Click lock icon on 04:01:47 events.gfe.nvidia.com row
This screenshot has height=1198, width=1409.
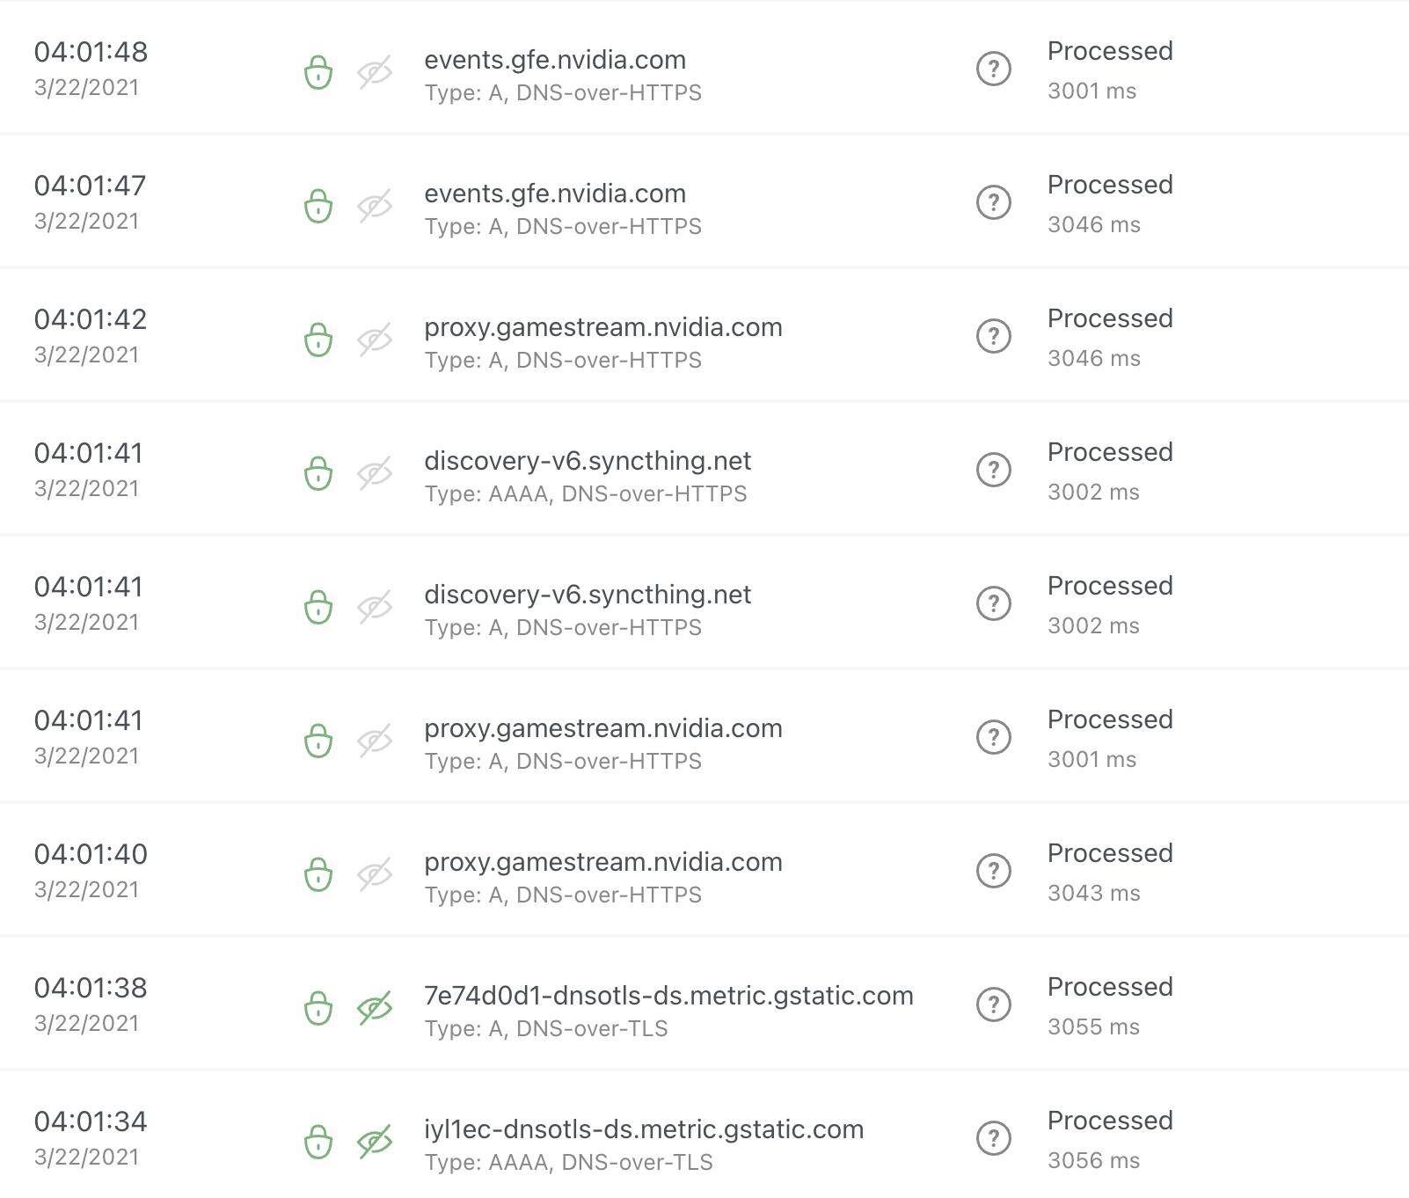(318, 206)
